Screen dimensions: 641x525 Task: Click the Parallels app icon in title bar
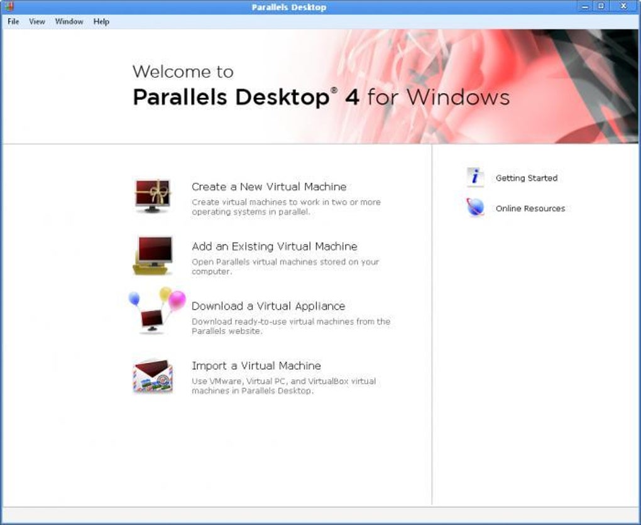click(9, 6)
